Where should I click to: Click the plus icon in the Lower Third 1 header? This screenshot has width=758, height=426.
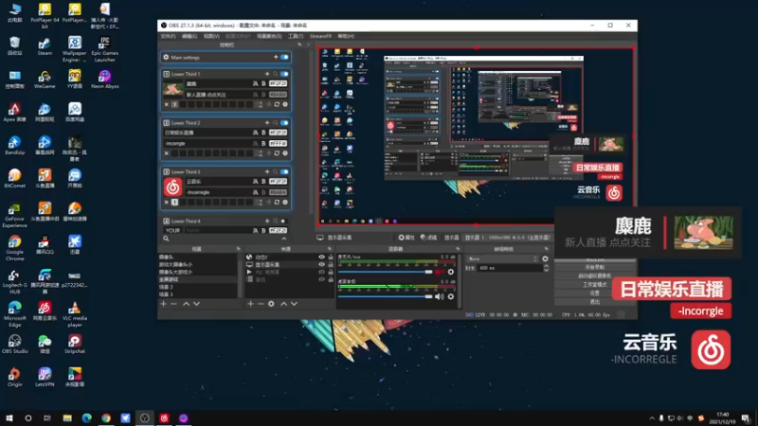[267, 74]
